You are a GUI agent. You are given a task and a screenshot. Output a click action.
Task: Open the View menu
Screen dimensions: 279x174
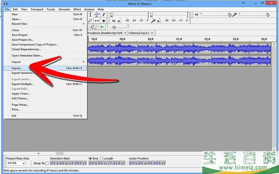pyautogui.click(x=24, y=9)
